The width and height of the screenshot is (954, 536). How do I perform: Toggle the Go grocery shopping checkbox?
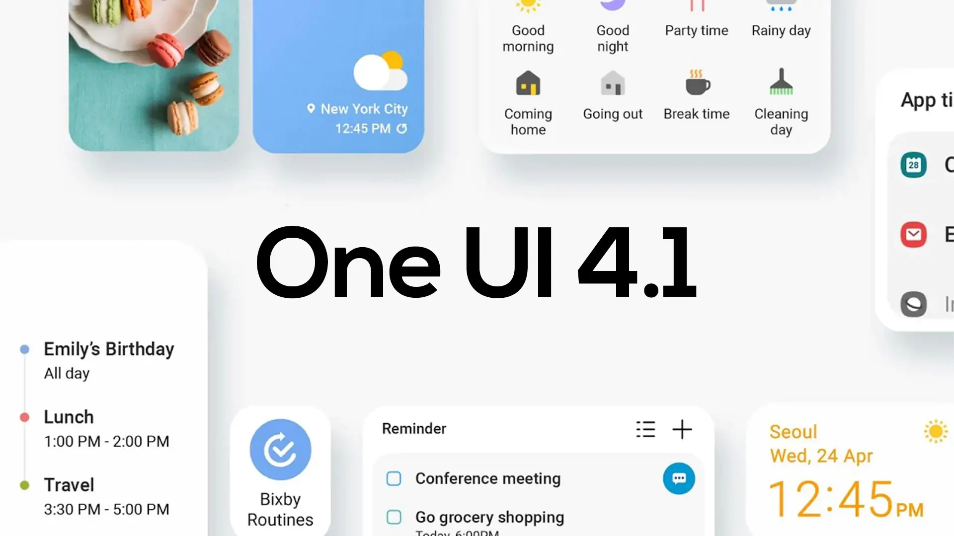[x=394, y=518]
